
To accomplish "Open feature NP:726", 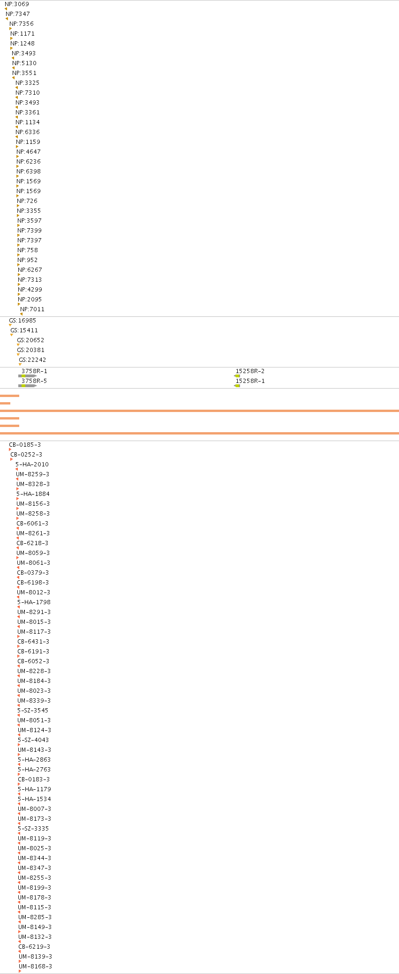I will click(x=27, y=201).
